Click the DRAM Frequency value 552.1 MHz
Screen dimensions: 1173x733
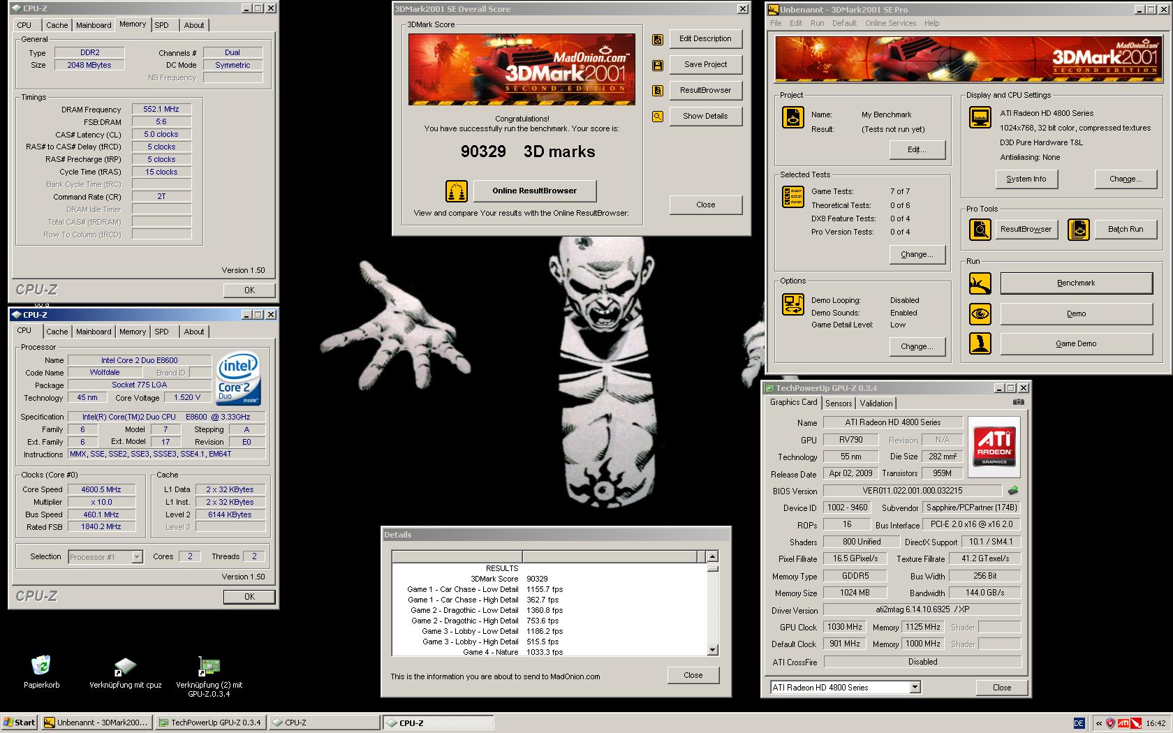tap(161, 110)
